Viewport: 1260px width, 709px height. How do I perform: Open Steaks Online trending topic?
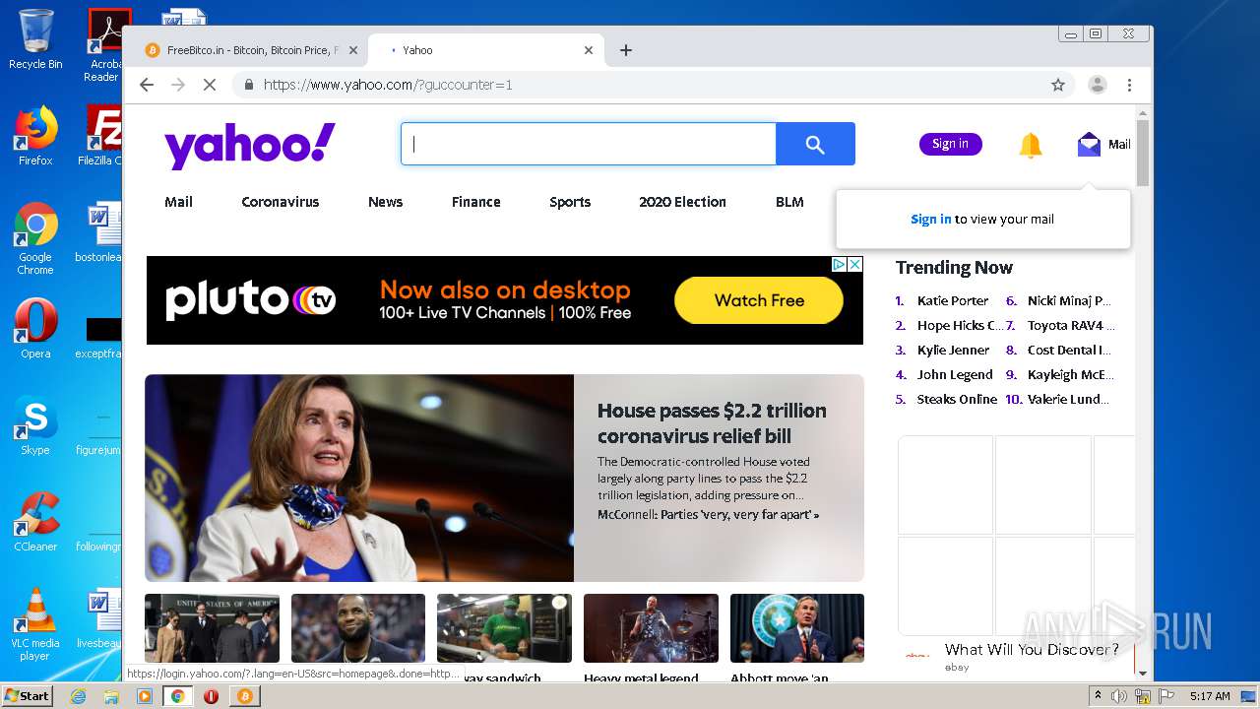tap(957, 400)
